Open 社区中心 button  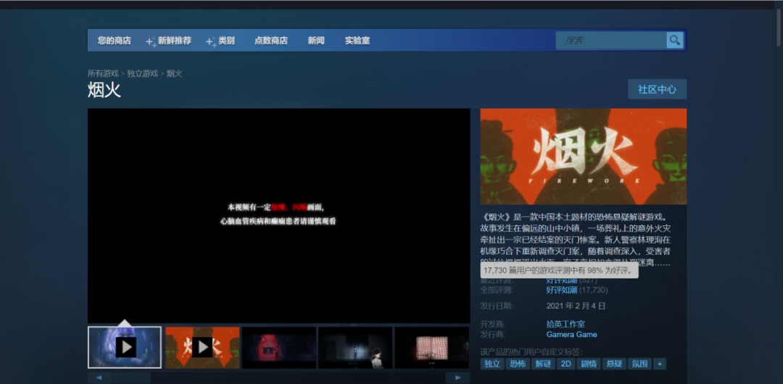(657, 89)
